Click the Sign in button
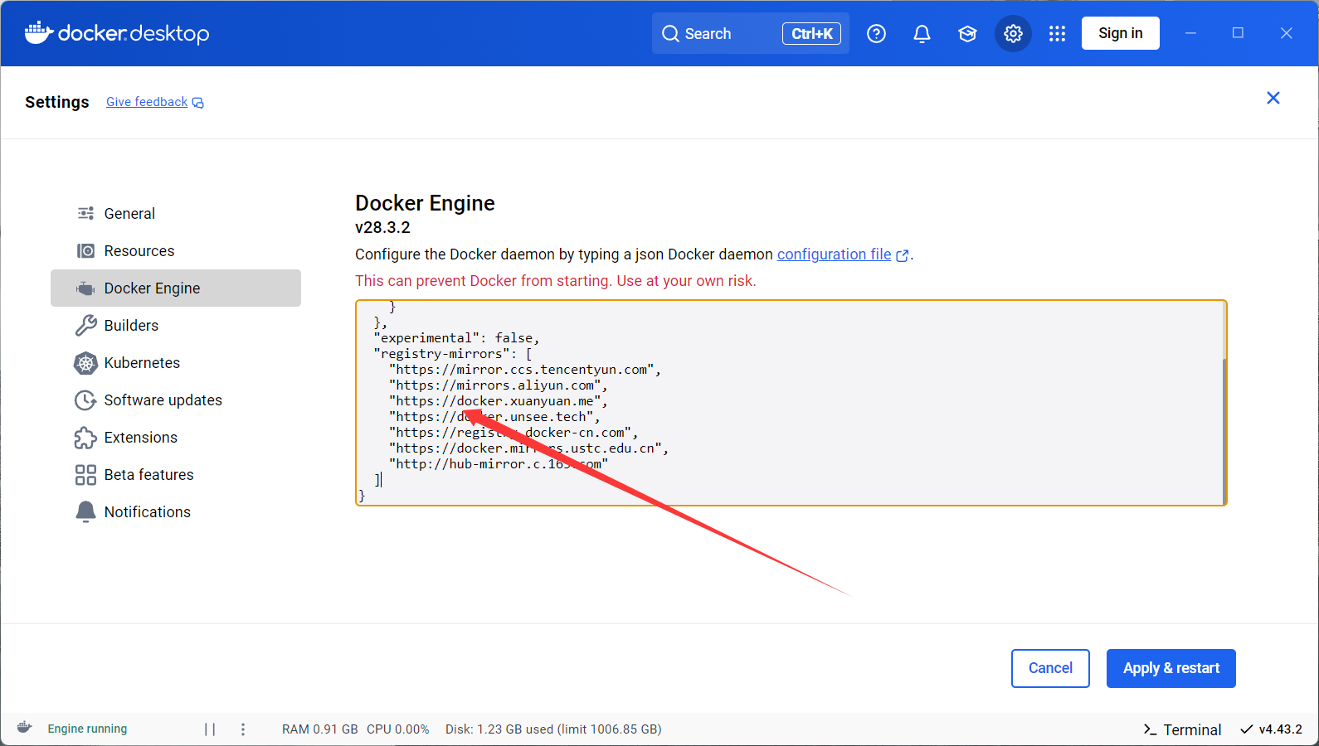Screen dimensions: 1319x746 point(1121,33)
